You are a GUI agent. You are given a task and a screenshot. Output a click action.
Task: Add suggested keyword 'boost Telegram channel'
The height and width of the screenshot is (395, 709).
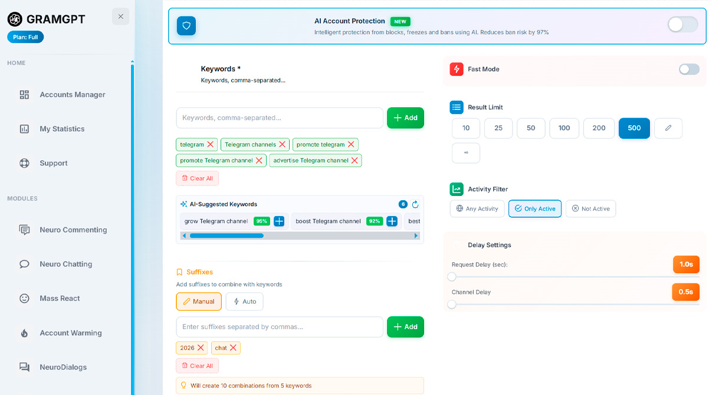(x=392, y=221)
